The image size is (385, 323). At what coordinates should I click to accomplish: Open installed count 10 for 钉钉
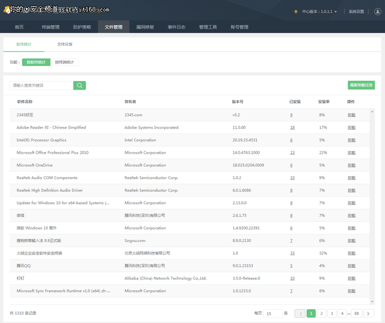(x=292, y=278)
